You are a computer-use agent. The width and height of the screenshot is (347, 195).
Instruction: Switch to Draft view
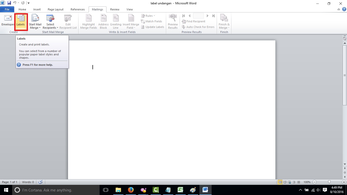click(298, 182)
